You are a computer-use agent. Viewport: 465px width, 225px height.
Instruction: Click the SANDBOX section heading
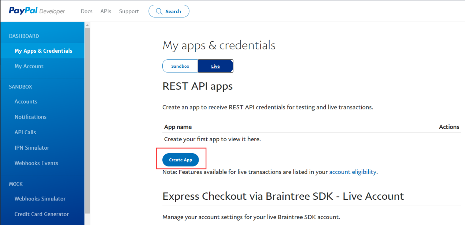point(21,87)
